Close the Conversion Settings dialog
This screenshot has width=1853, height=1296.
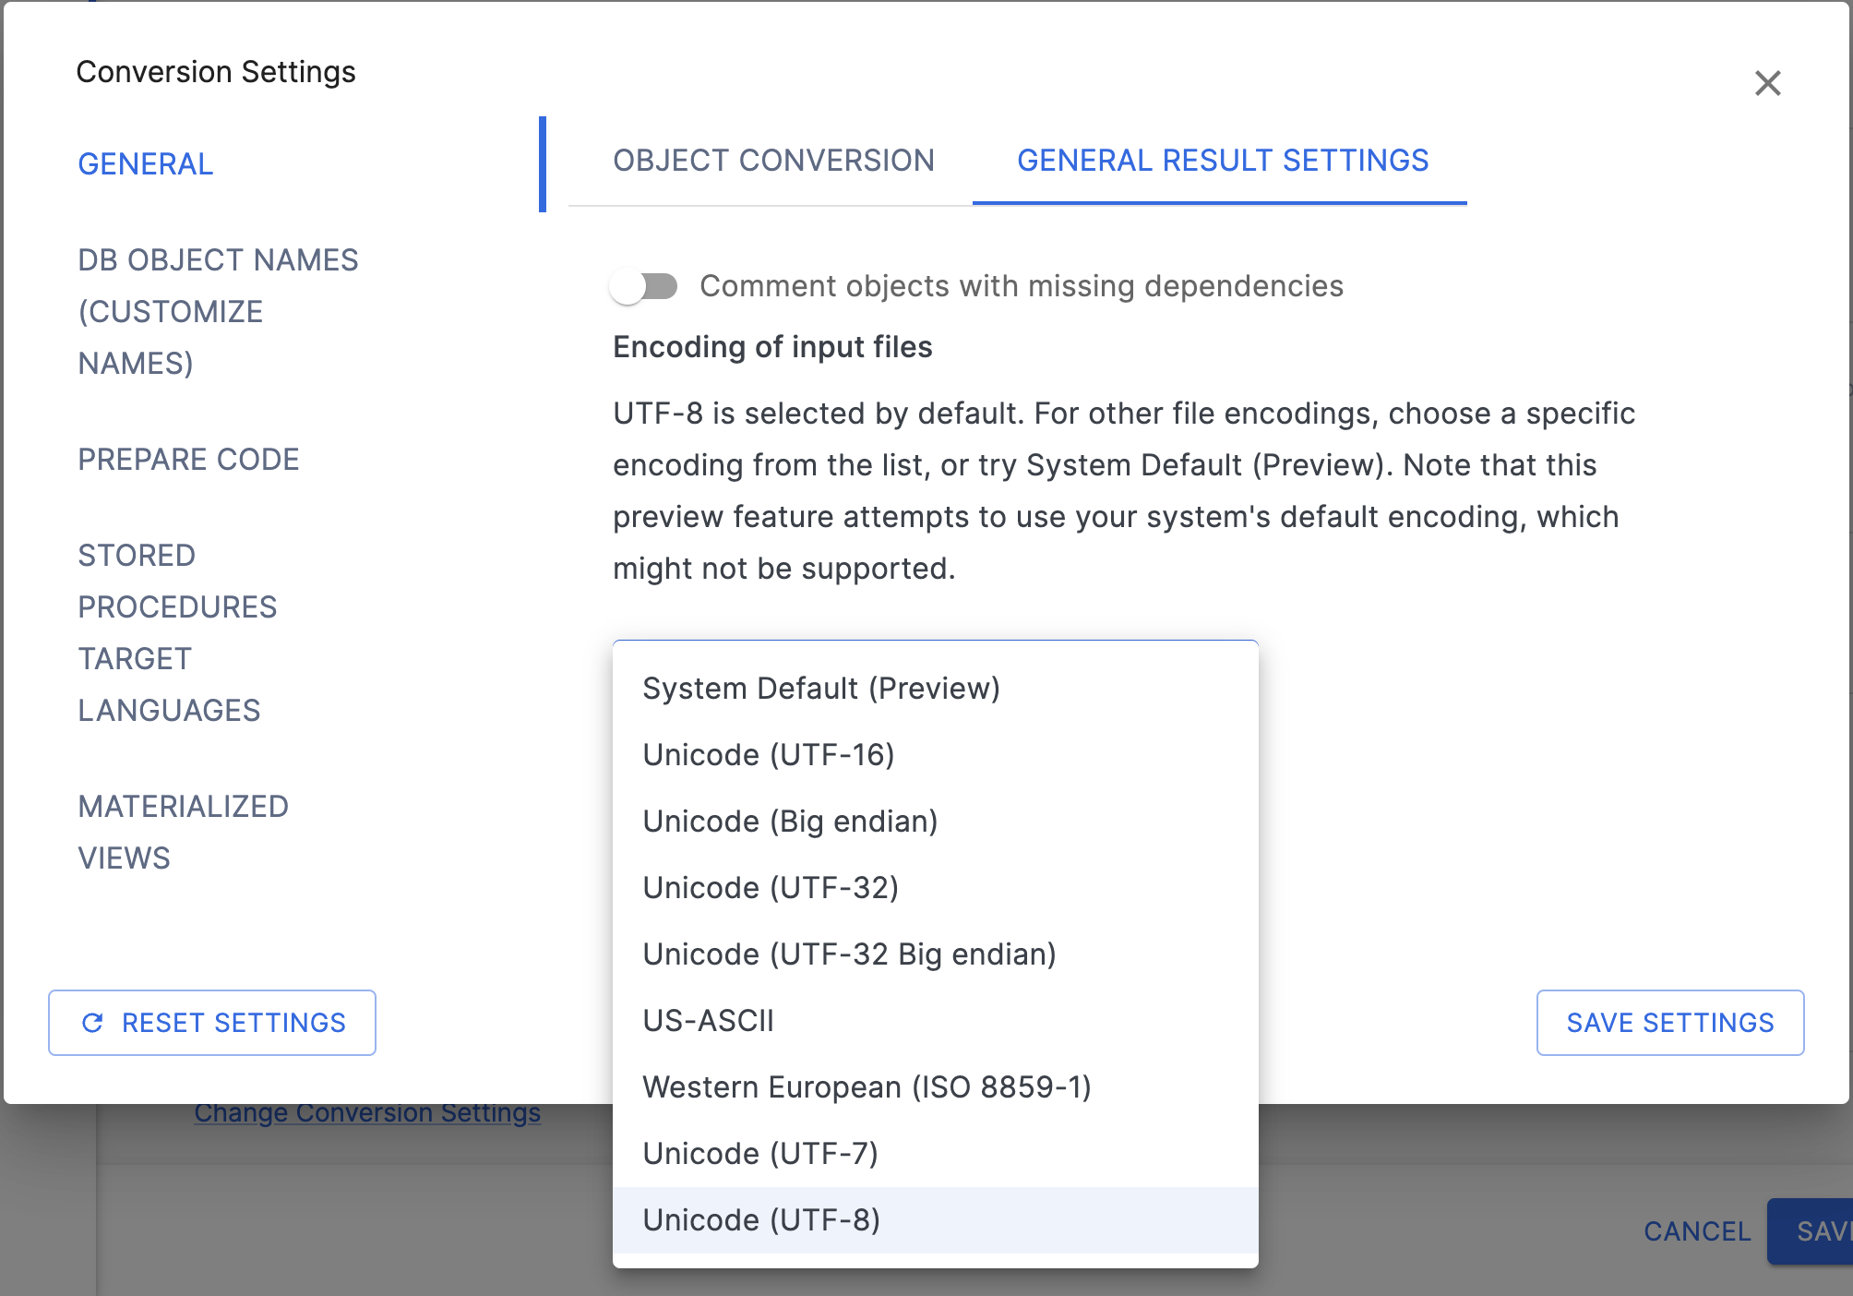coord(1770,84)
